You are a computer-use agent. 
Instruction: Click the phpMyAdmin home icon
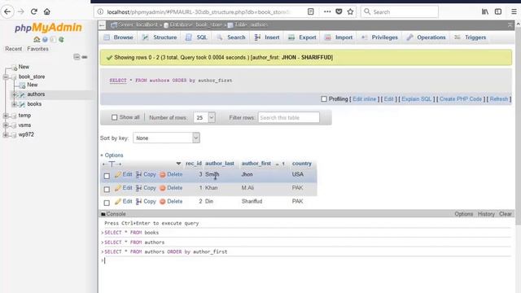[37, 40]
